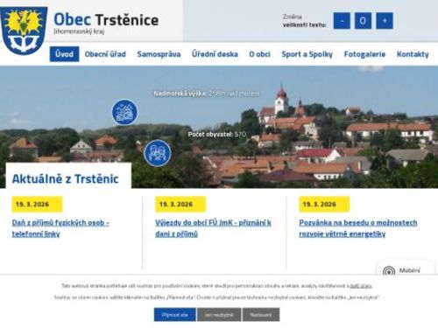Click the Trstěnice coat of arms logo

(x=24, y=31)
